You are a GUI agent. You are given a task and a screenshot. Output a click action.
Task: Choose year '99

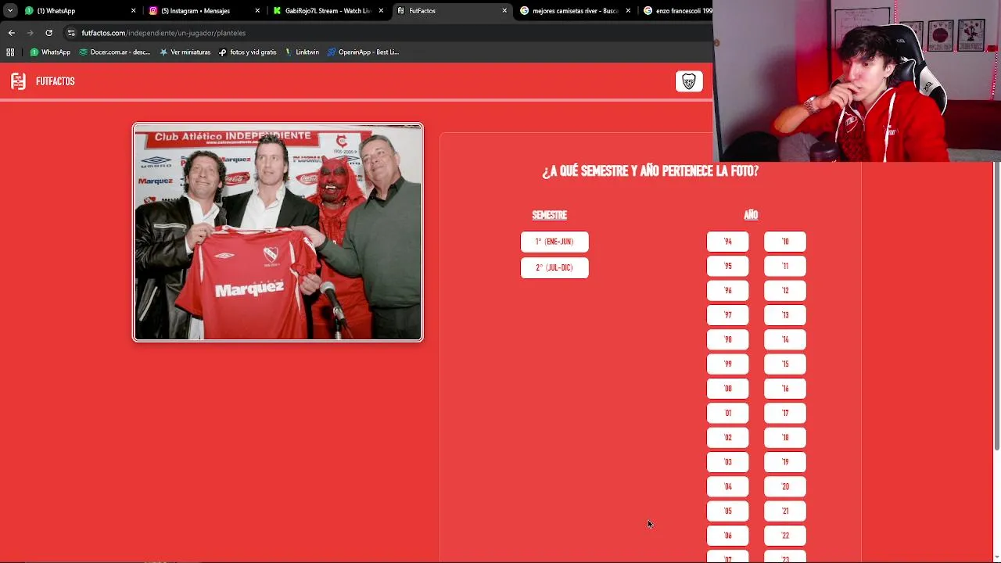(728, 364)
